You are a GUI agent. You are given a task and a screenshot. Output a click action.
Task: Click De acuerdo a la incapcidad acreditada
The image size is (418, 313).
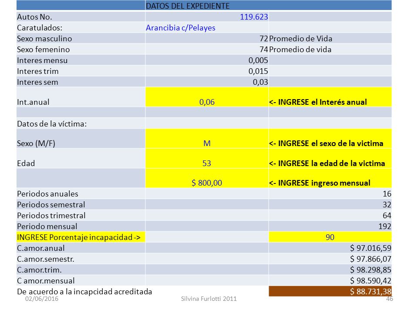[84, 292]
